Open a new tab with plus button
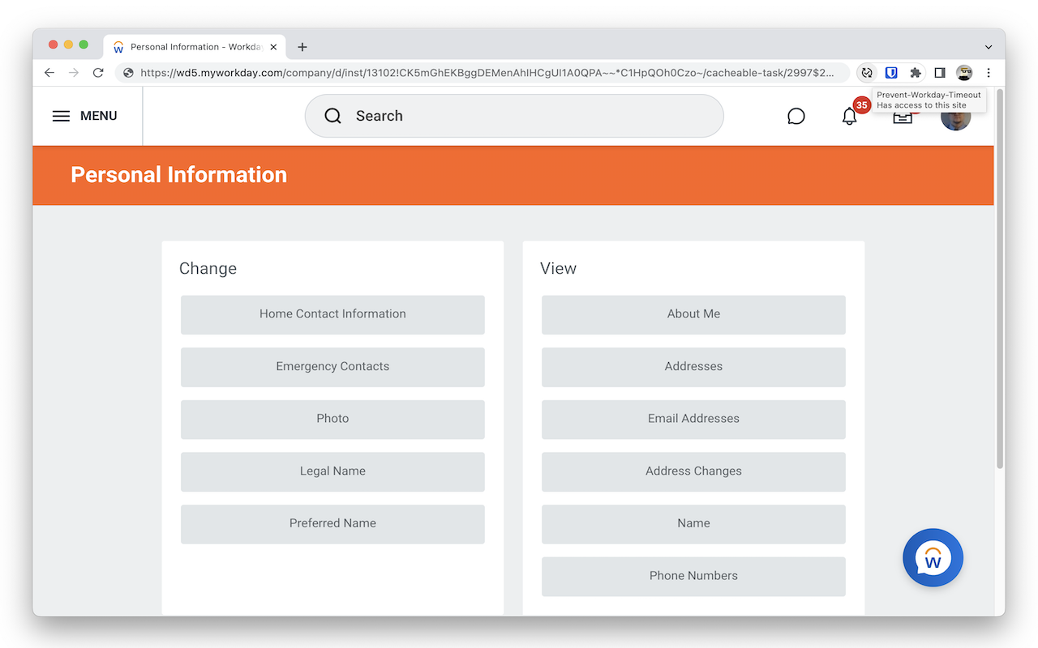 pos(302,47)
